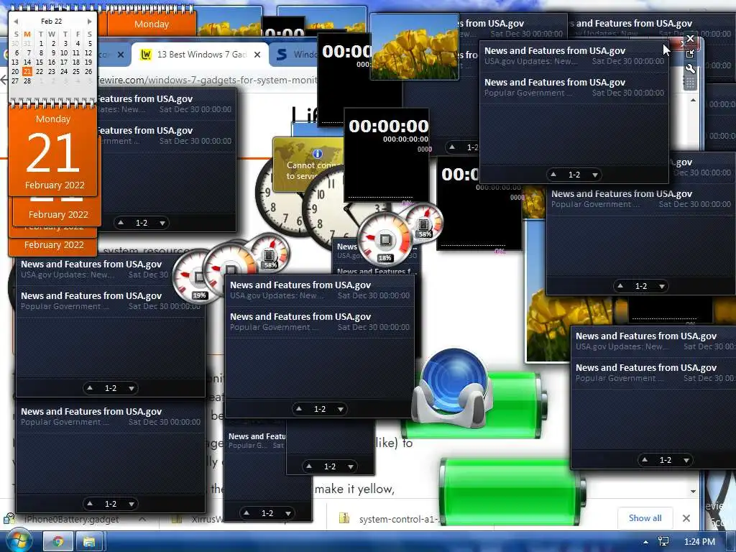Click up arrow in the wrench-toolbar feed gadget
The image size is (736, 552).
(553, 175)
